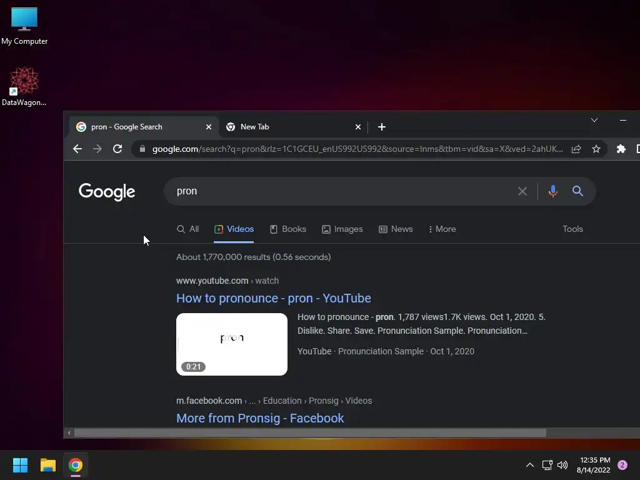
Task: Close the 'pron - Google Search' tab
Action: [x=209, y=127]
